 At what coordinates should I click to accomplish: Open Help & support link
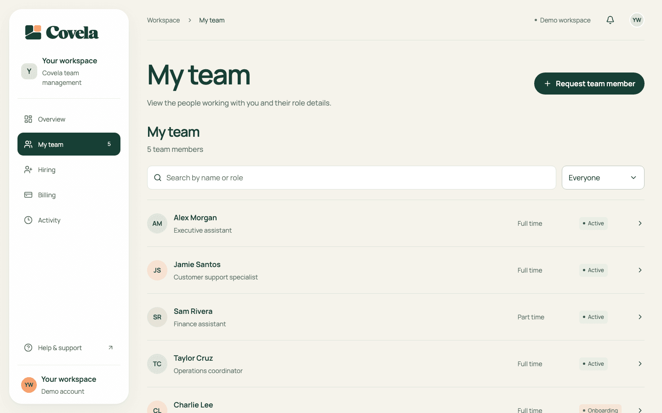coord(69,348)
